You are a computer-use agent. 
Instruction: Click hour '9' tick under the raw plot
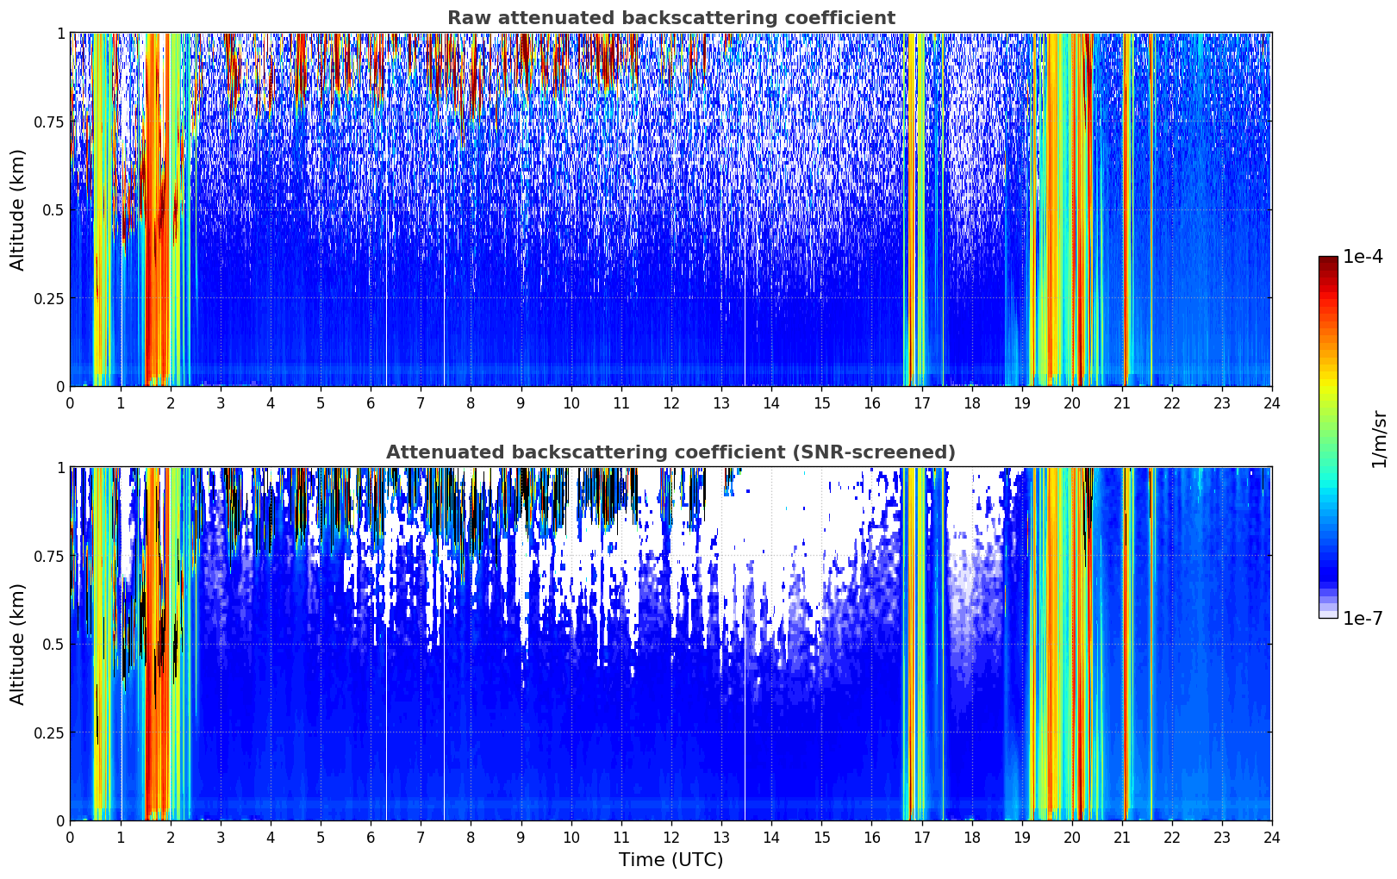tap(521, 402)
